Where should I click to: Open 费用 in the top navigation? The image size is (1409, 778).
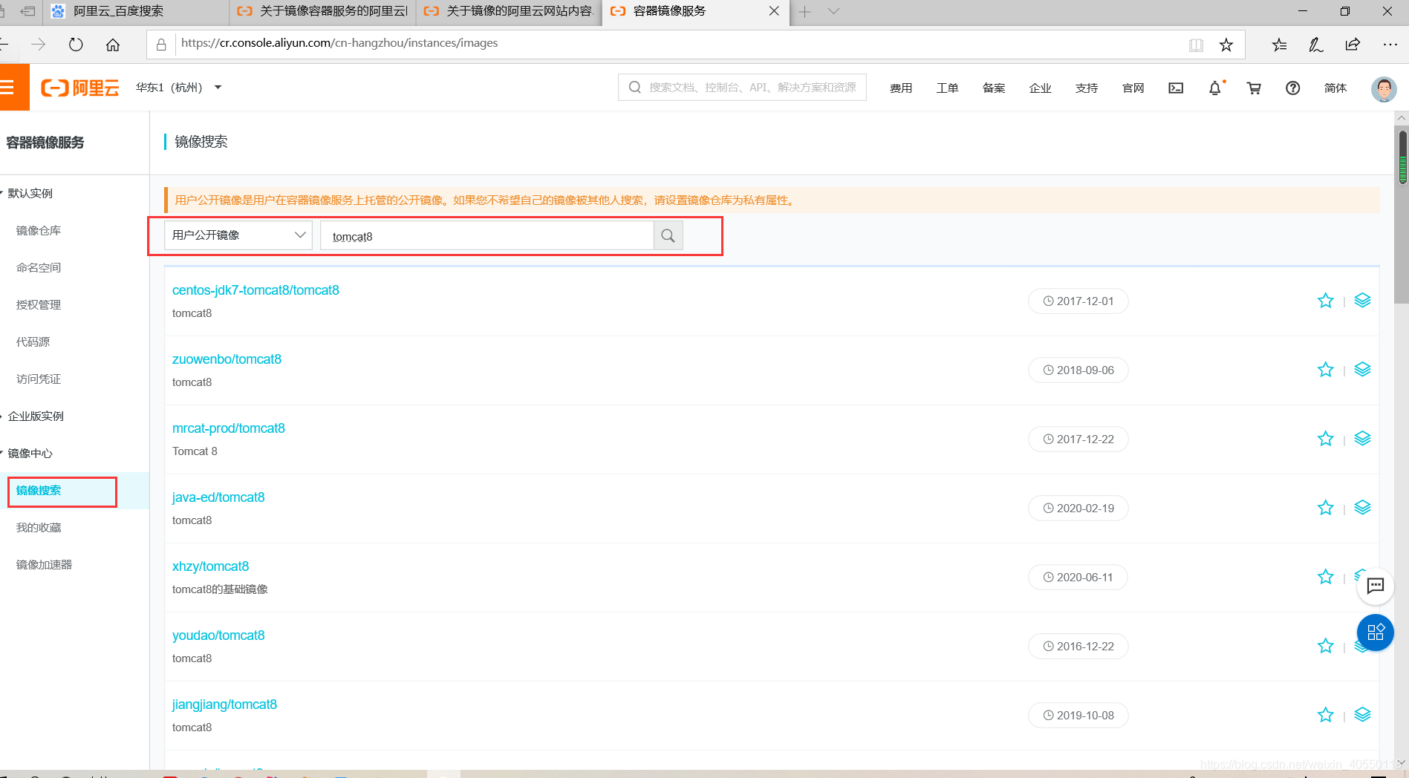(901, 88)
